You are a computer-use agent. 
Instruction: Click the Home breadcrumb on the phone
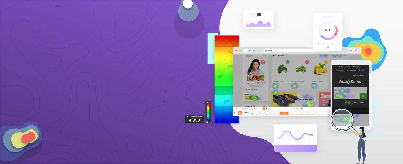tap(336, 116)
